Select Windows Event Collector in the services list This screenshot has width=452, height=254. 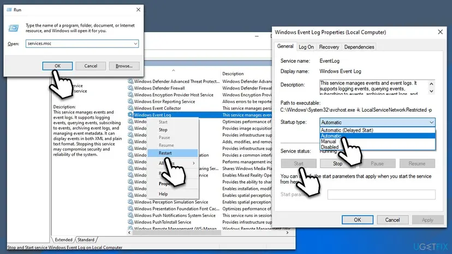click(157, 108)
